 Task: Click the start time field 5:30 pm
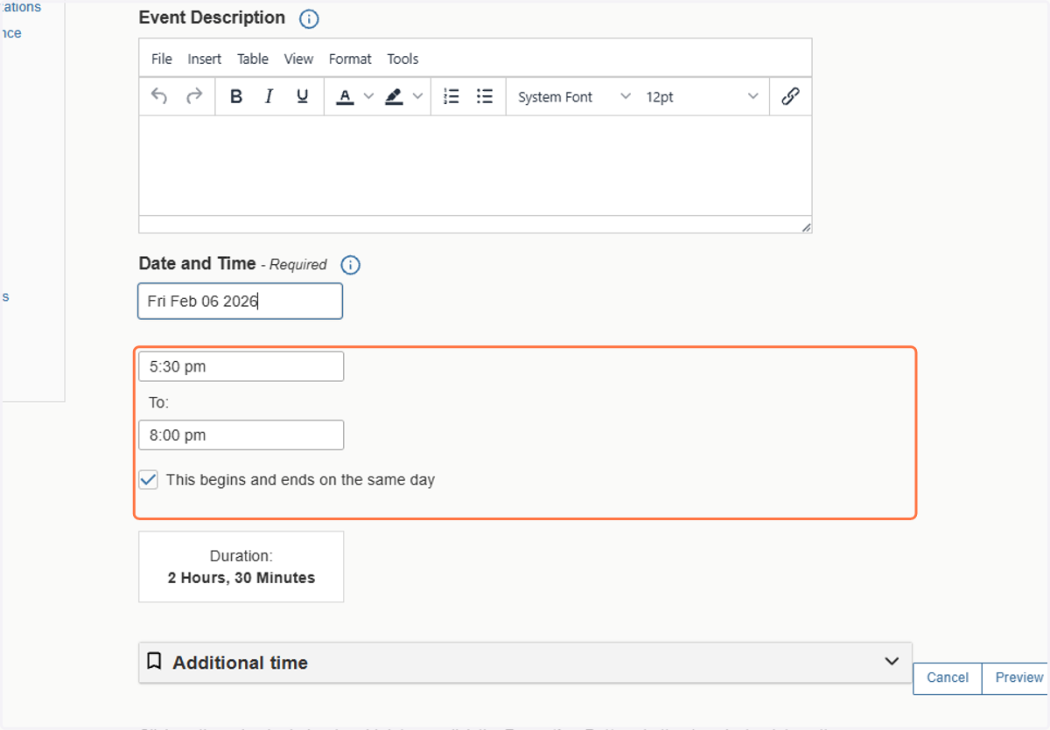point(241,366)
